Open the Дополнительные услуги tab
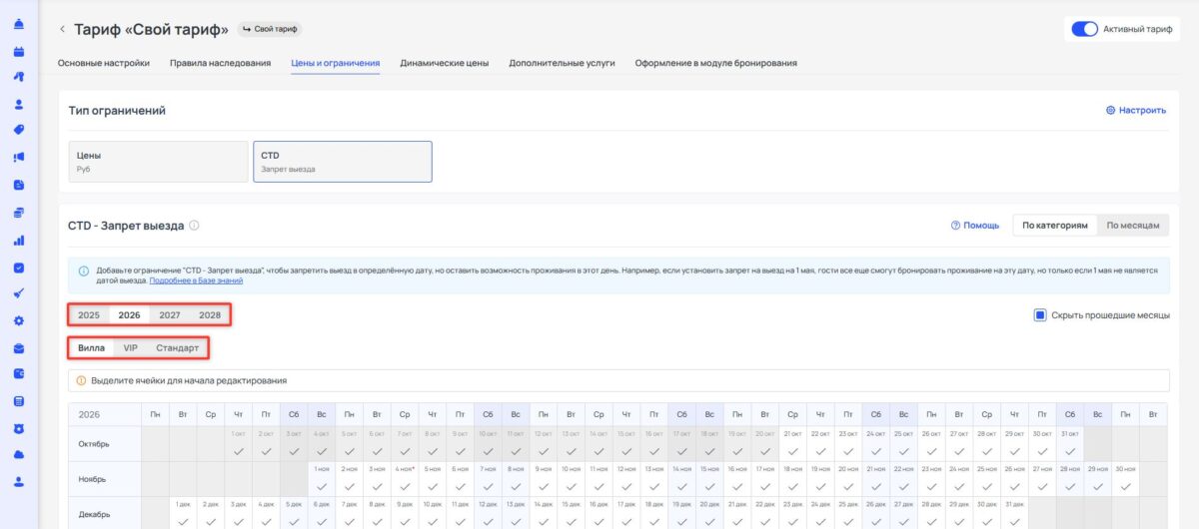1199x529 pixels. (x=562, y=63)
